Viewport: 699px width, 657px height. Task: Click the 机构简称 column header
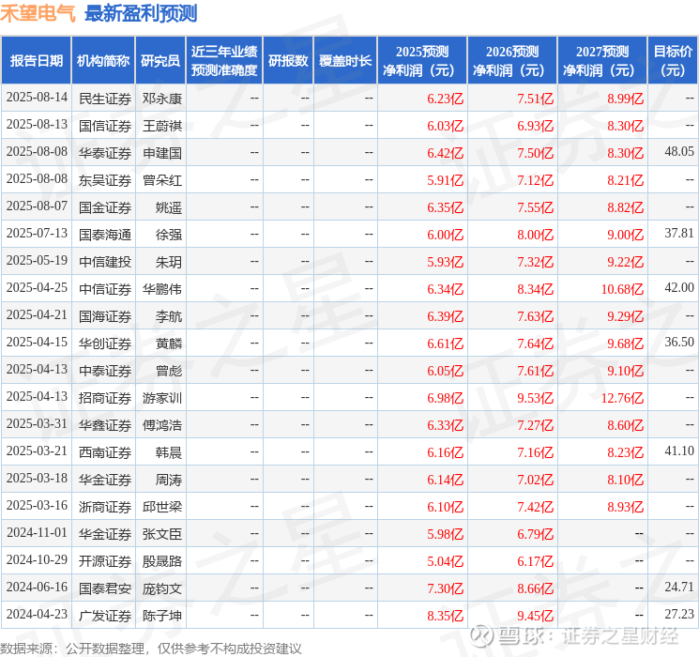pos(103,61)
